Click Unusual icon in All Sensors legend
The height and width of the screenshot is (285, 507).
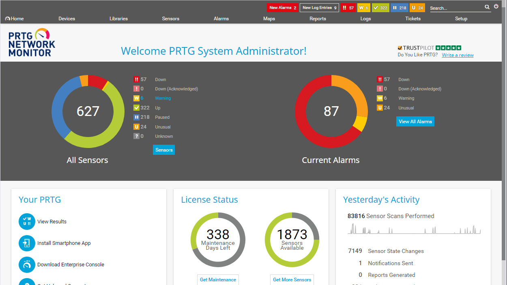pyautogui.click(x=136, y=127)
